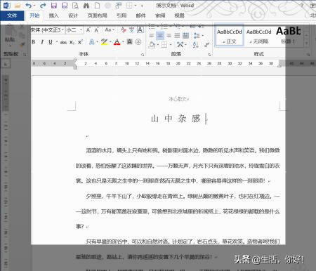The image size is (316, 271).
Task: Open the 字体 Font dialog launcher
Action: (x=143, y=55)
